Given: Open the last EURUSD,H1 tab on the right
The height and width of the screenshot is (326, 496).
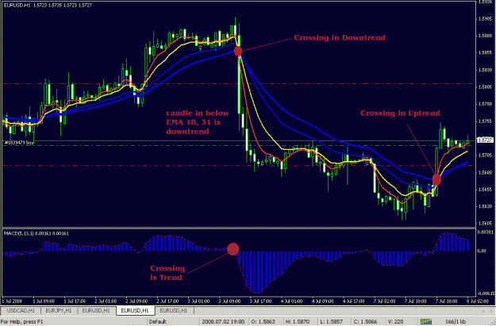Looking at the screenshot, I should click(174, 311).
